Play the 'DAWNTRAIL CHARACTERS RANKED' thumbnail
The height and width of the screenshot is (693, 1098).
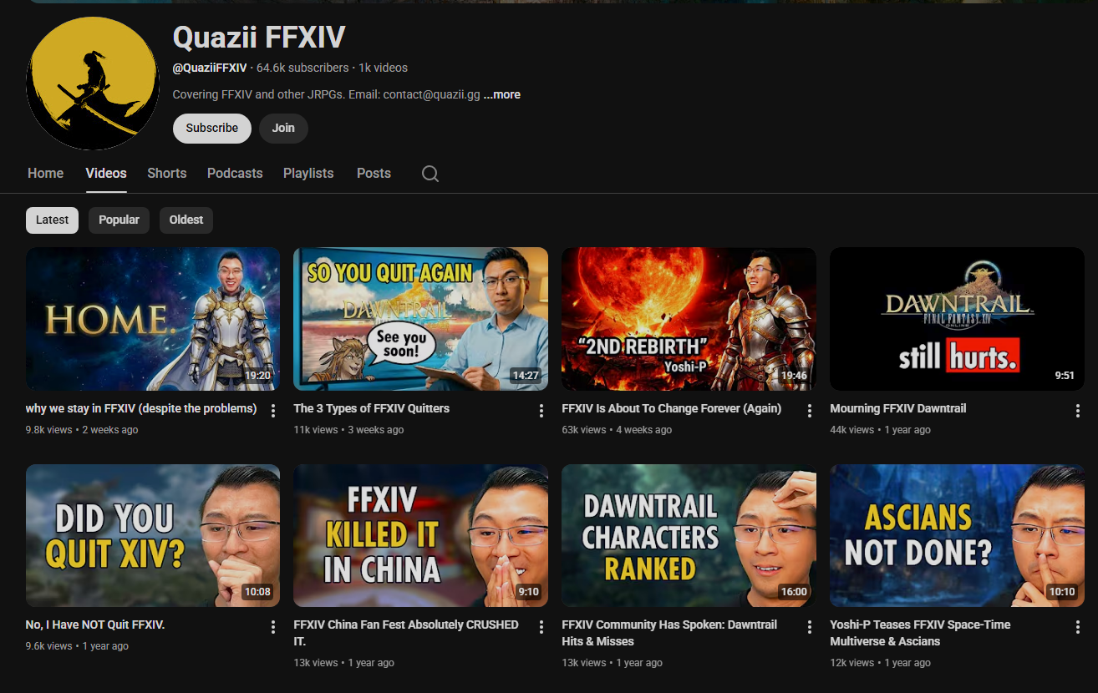689,535
